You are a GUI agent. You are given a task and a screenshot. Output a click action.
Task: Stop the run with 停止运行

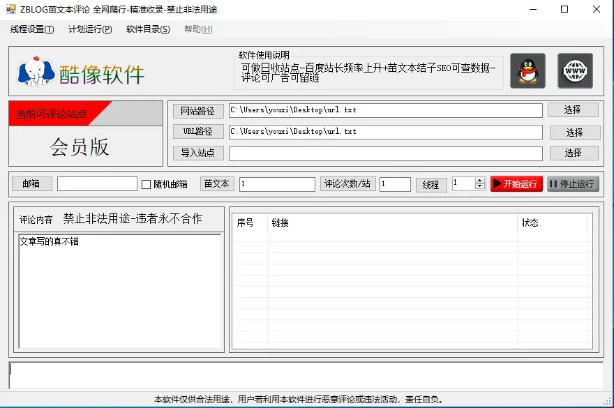click(x=573, y=183)
